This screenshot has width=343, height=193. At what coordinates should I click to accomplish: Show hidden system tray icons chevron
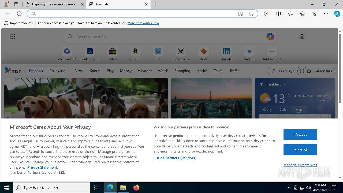click(289, 188)
